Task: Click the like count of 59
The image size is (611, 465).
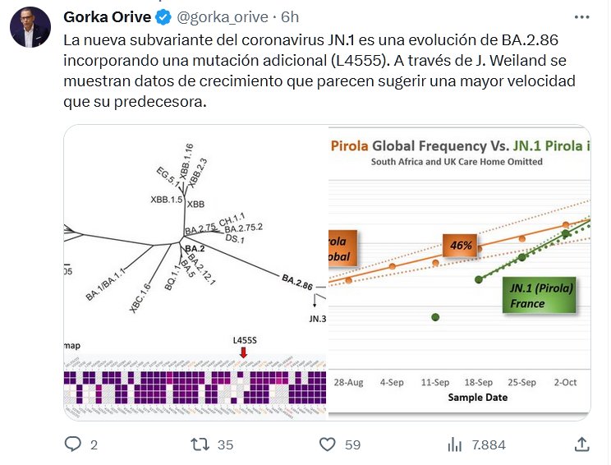Action: tap(352, 445)
